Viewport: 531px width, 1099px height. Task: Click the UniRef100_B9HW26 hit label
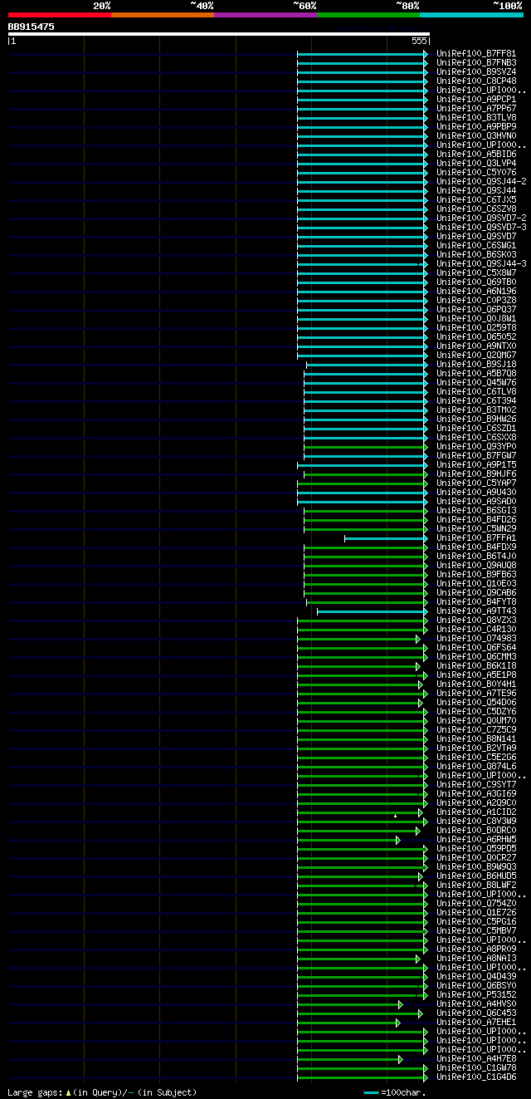coord(476,419)
